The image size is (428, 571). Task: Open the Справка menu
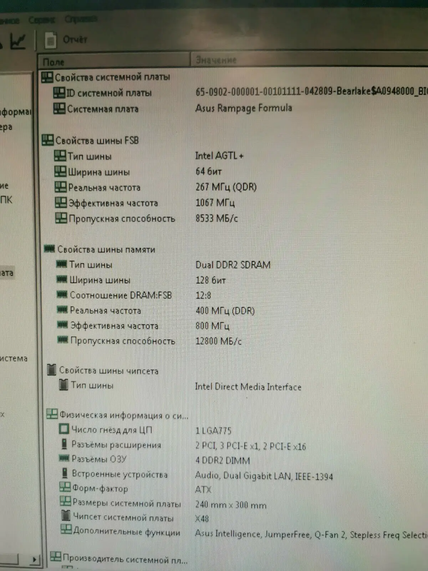pos(81,19)
